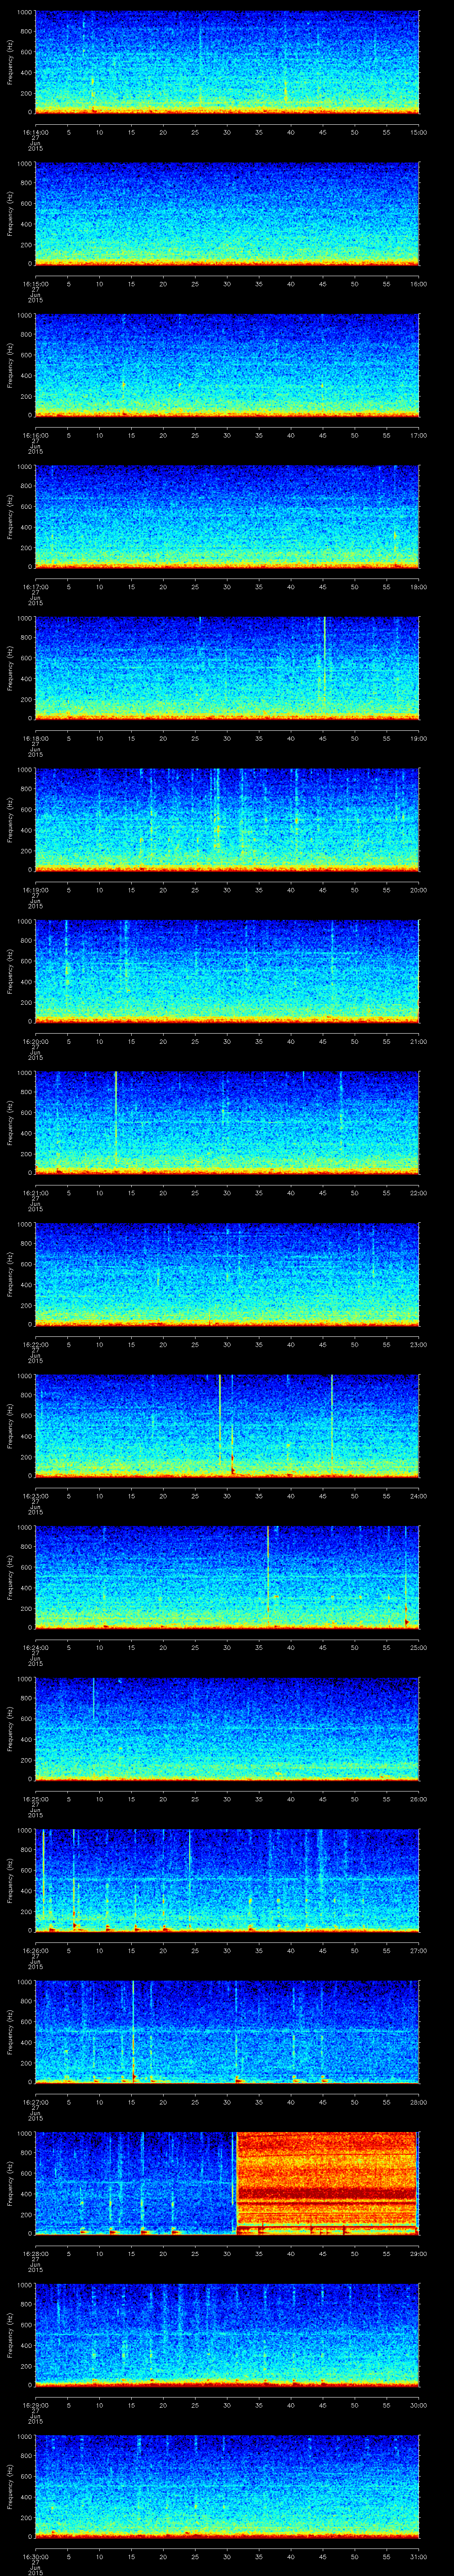Click the 16:29:00 time axis label

tap(35, 2404)
